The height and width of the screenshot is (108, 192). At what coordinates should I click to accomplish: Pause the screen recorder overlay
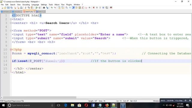coord(185,100)
